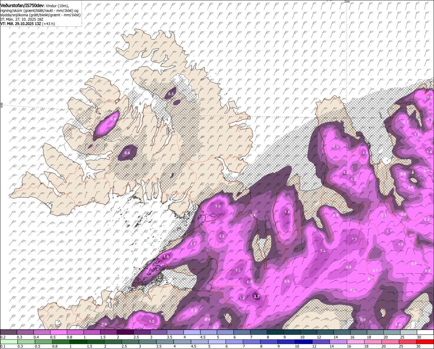
Task: Select the lightest green 0.1 swatch
Action: coord(8,342)
